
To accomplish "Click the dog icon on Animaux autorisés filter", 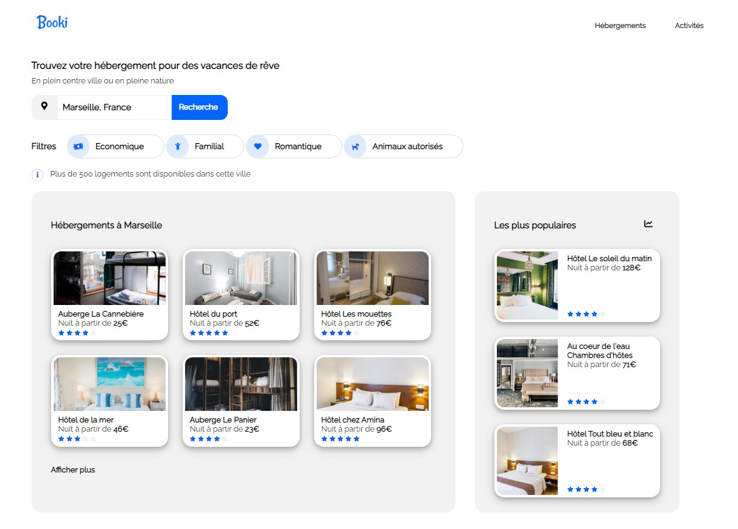I will (x=356, y=146).
